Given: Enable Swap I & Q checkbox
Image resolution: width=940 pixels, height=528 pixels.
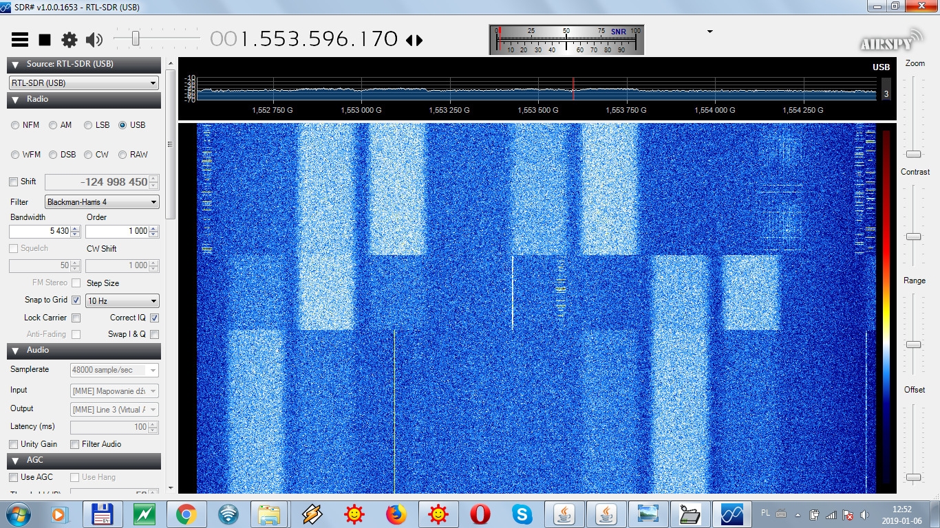Looking at the screenshot, I should tap(154, 334).
